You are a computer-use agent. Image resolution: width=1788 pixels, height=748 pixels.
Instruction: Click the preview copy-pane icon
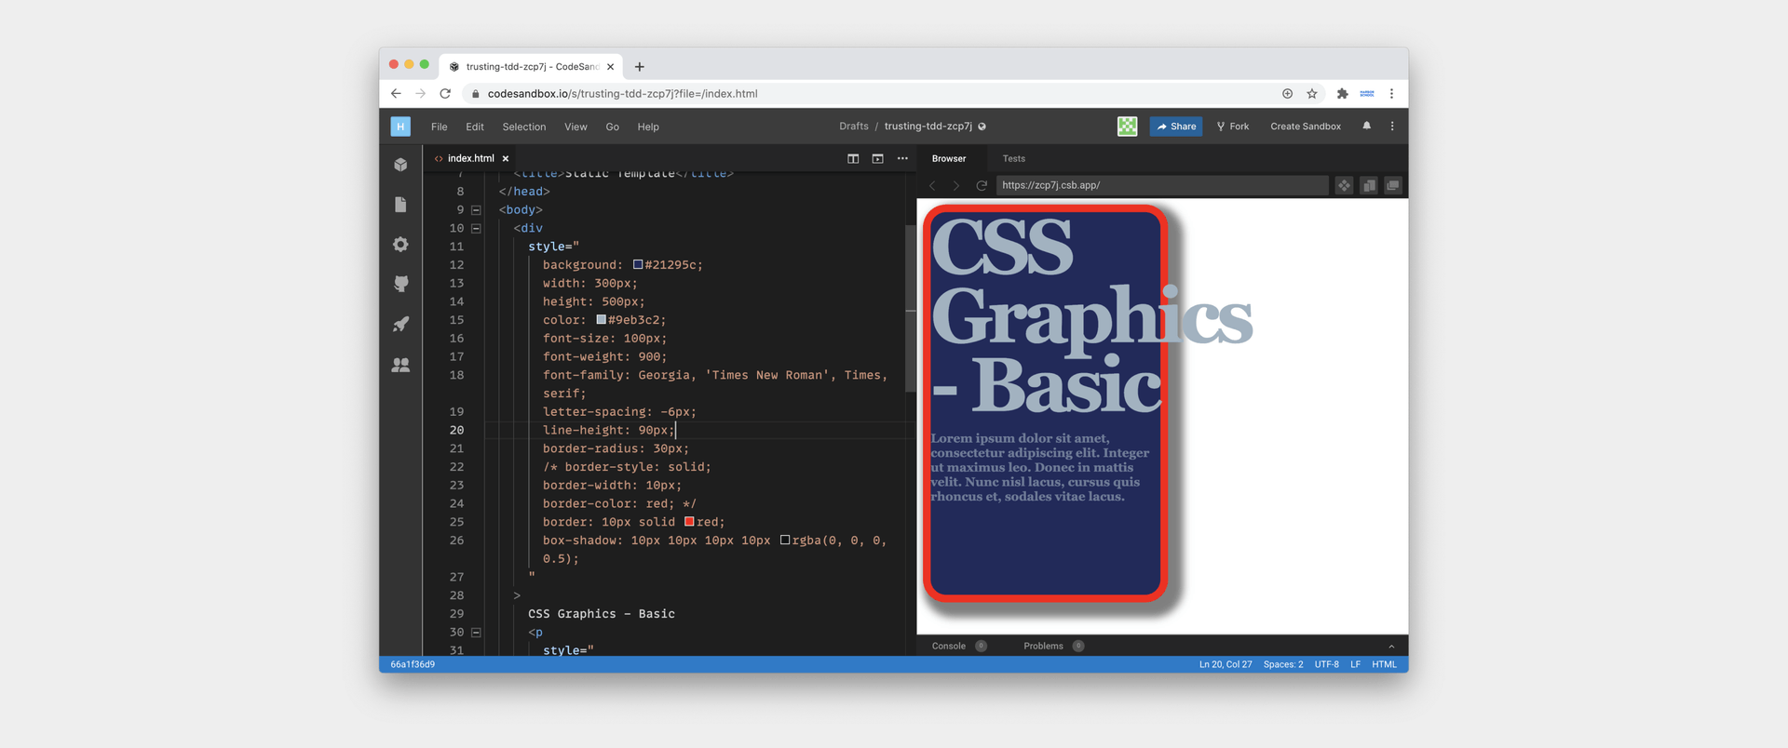(x=1369, y=185)
